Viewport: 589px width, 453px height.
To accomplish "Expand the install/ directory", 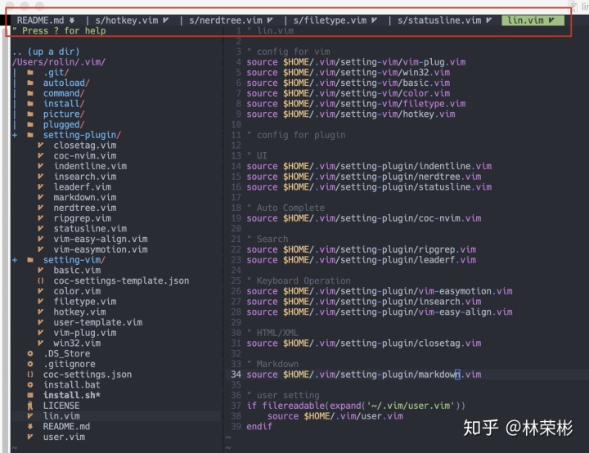I will point(64,104).
